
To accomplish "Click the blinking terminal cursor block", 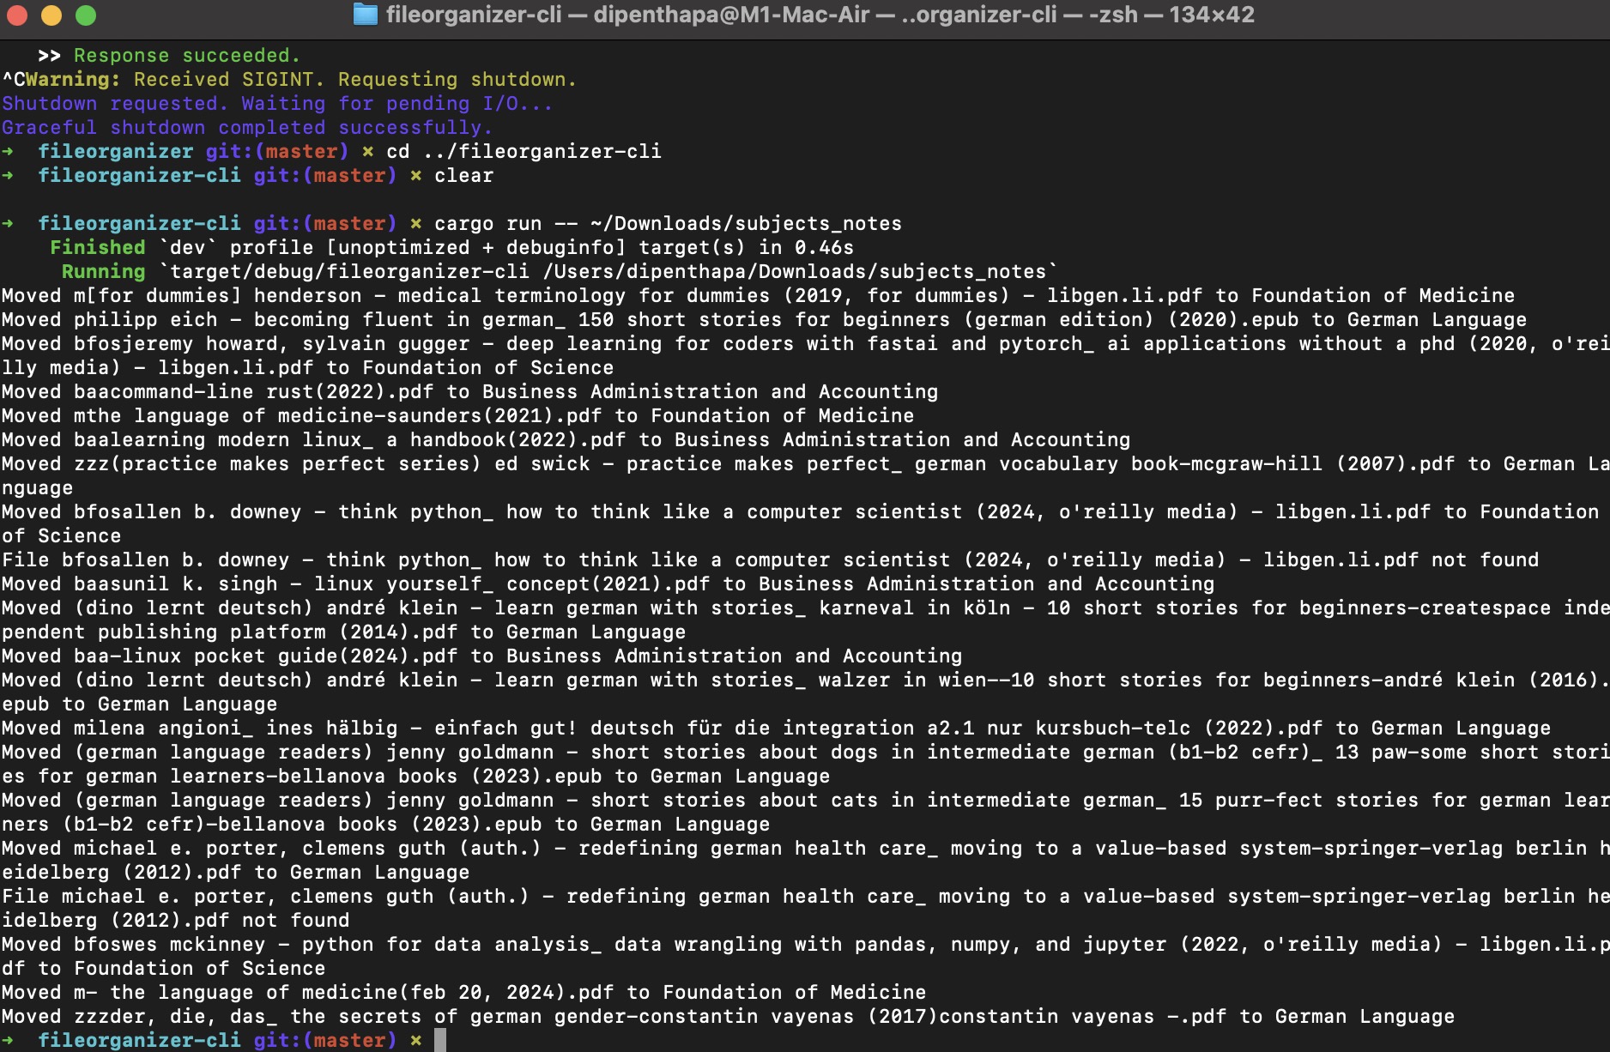I will 442,1039.
